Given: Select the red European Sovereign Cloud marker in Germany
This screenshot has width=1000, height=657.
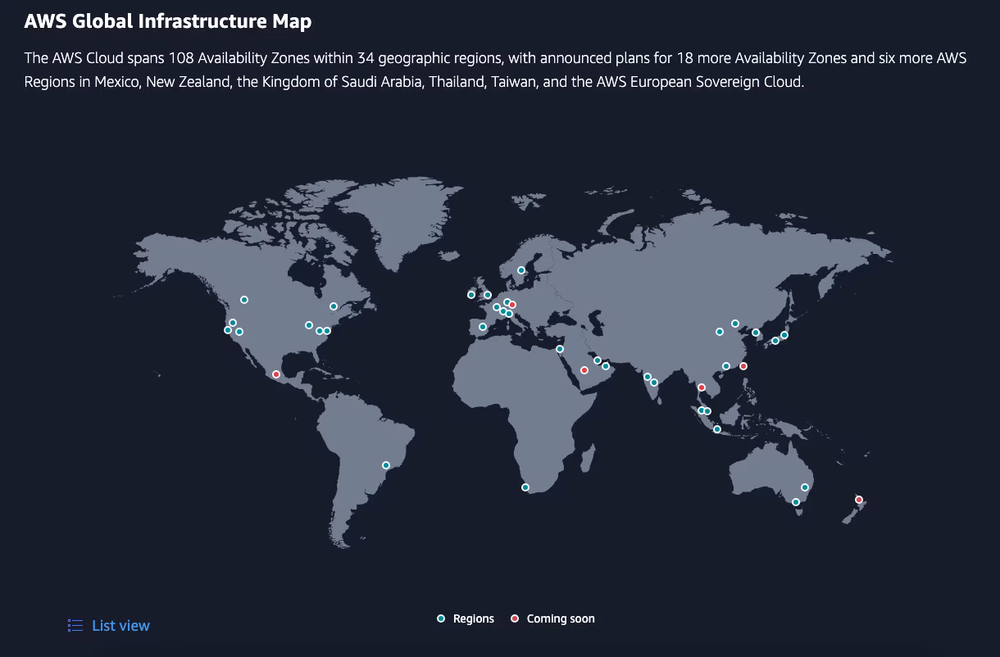Looking at the screenshot, I should coord(512,305).
